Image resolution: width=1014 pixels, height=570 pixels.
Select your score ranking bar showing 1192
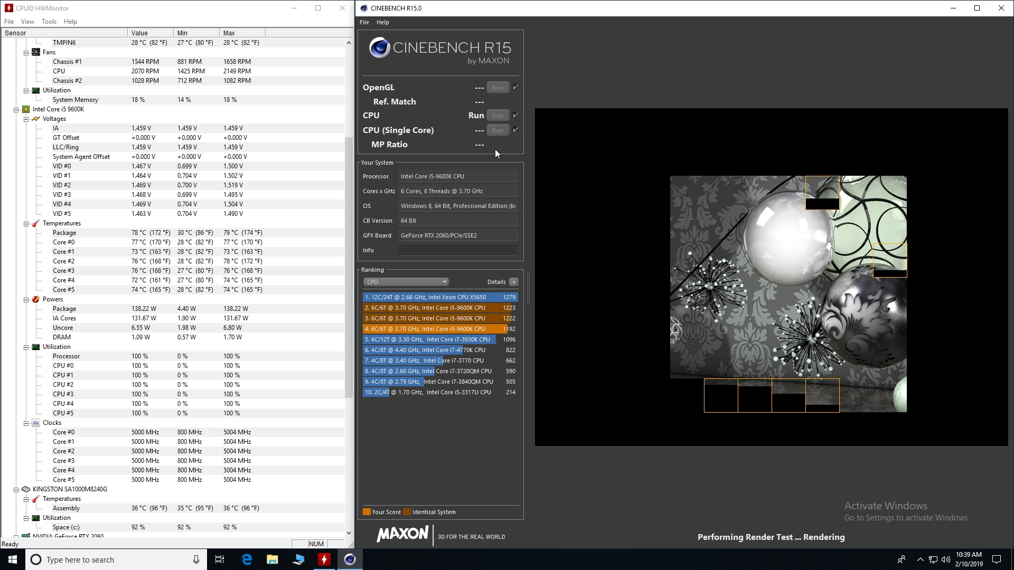[440, 329]
